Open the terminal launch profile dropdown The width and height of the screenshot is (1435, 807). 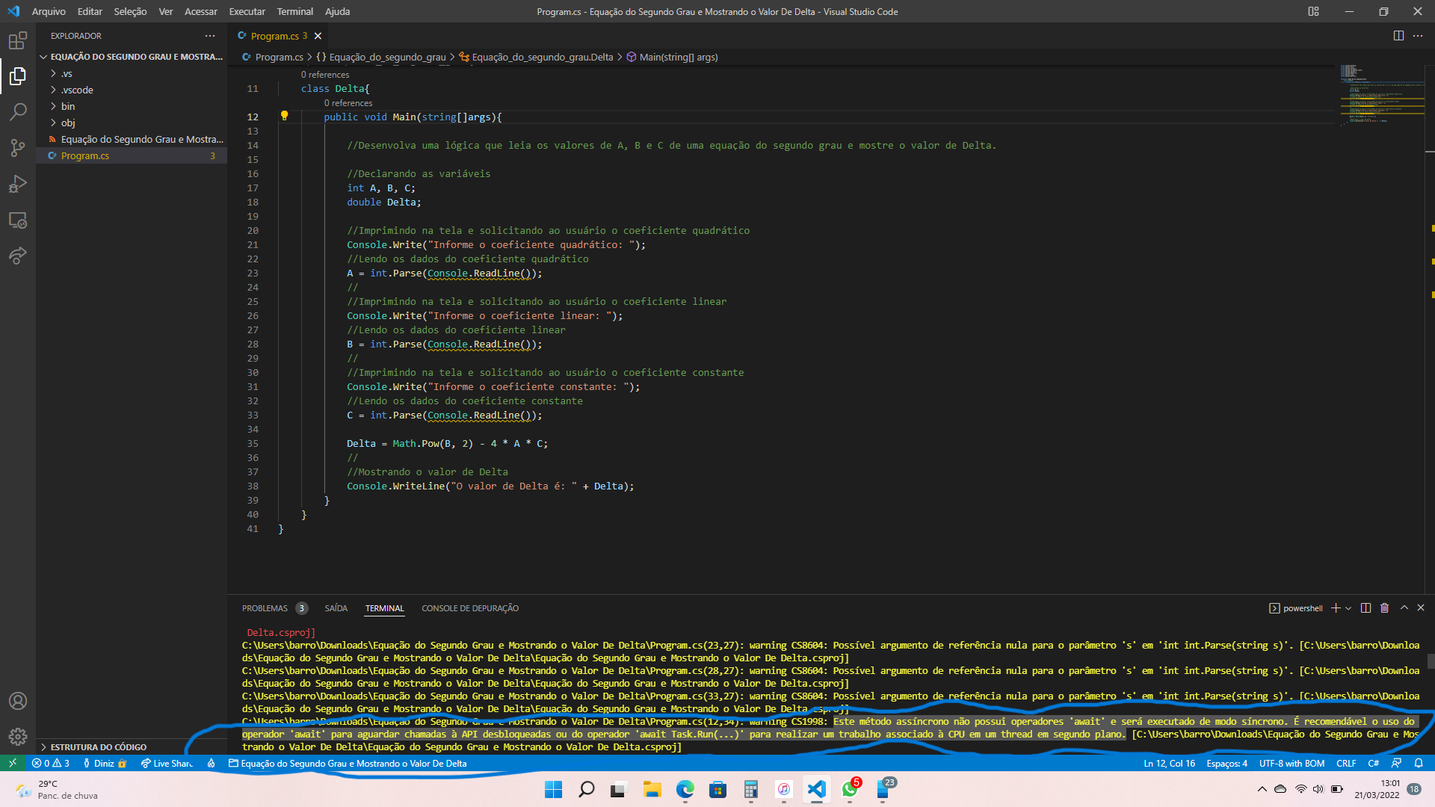1348,608
